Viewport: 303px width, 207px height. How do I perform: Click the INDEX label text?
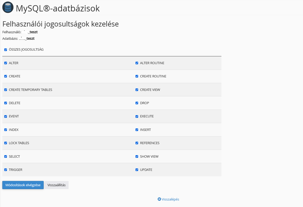click(x=14, y=130)
